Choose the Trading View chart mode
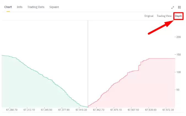Viewport: 186px width, 116px height. pyautogui.click(x=164, y=16)
